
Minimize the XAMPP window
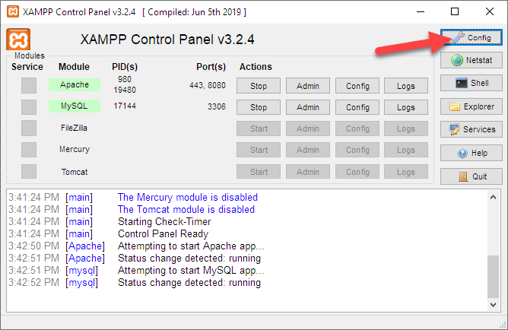tap(421, 11)
